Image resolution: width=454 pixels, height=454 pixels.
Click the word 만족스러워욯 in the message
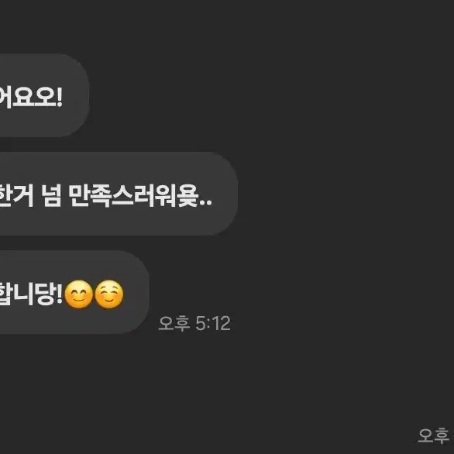tap(133, 195)
